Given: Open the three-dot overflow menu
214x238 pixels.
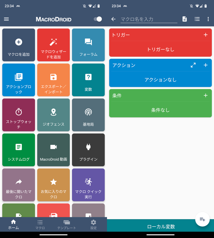Looking at the screenshot, I should [x=208, y=19].
